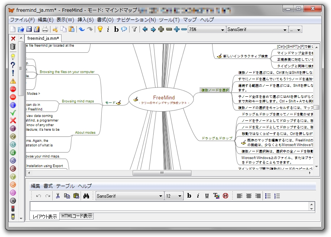Open the cloud bubble tool in toolbar

click(x=124, y=29)
